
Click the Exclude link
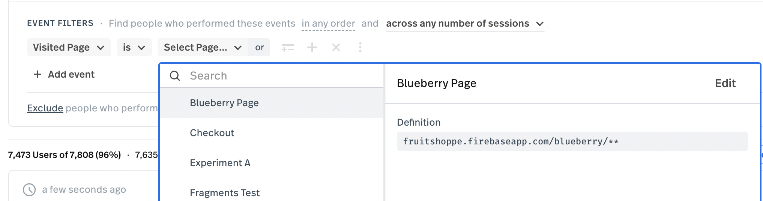tap(45, 108)
